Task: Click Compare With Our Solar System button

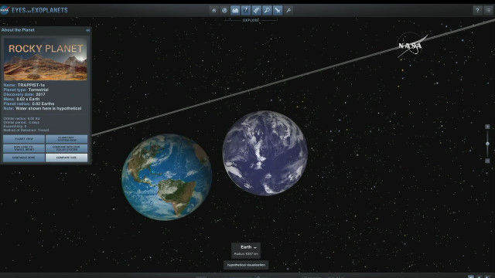Action: pos(67,148)
